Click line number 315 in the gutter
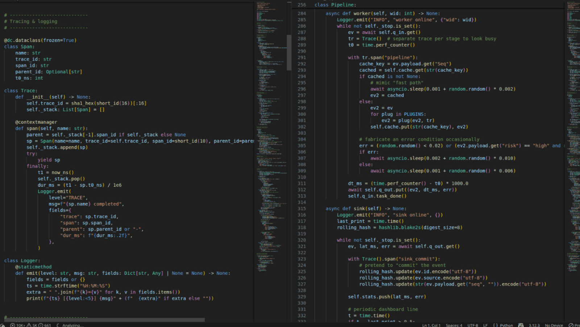Viewport: 580px width, 327px height. point(302,208)
